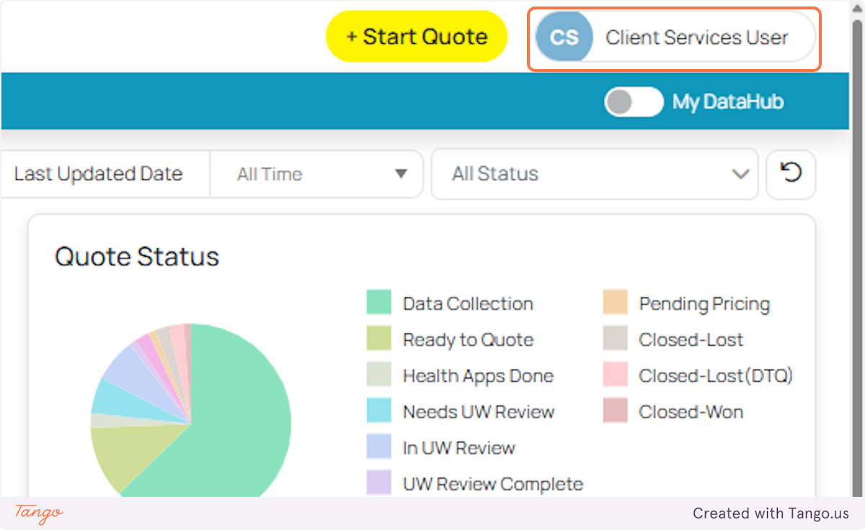Click the Start Quote button
The height and width of the screenshot is (530, 865).
(x=417, y=36)
